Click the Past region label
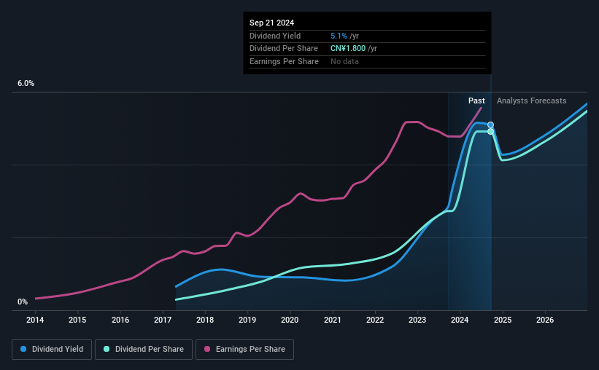The width and height of the screenshot is (599, 370). click(x=476, y=101)
